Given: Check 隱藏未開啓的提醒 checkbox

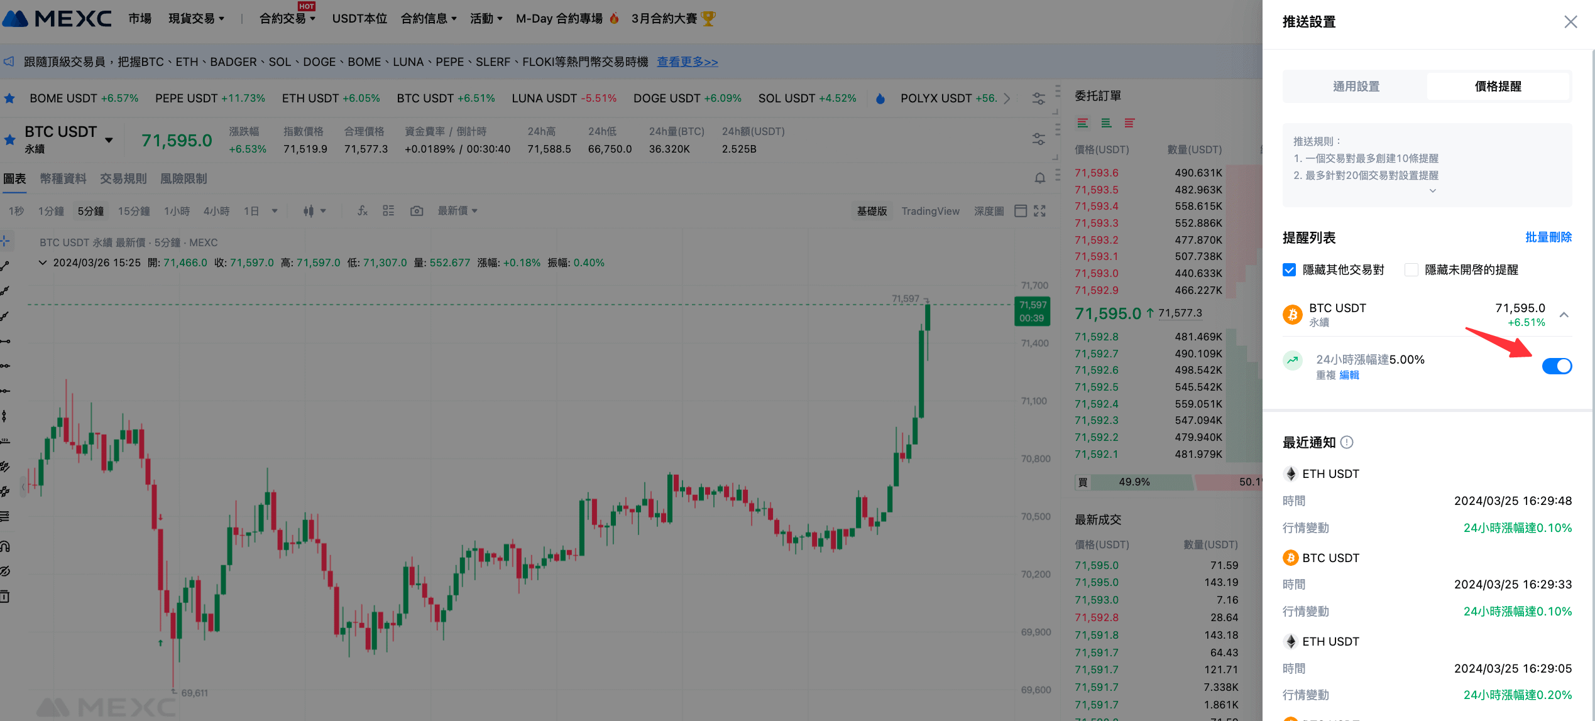Looking at the screenshot, I should (x=1411, y=270).
